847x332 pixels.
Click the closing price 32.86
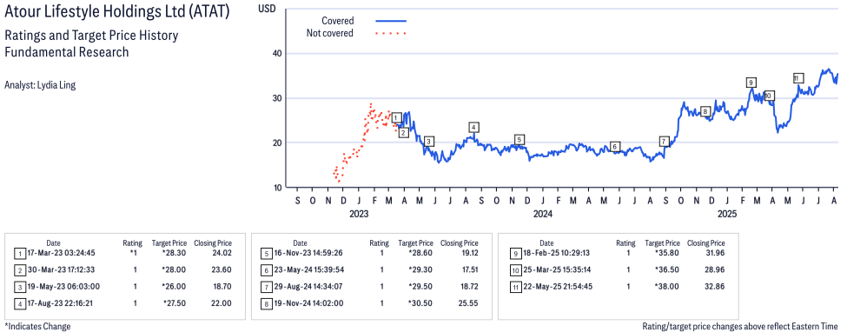(715, 287)
